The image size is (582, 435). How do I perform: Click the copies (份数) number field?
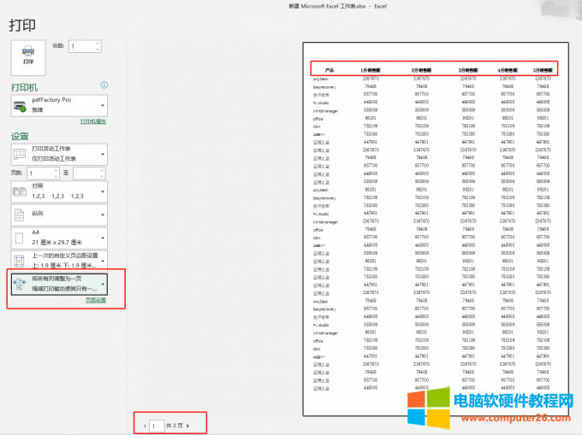81,46
